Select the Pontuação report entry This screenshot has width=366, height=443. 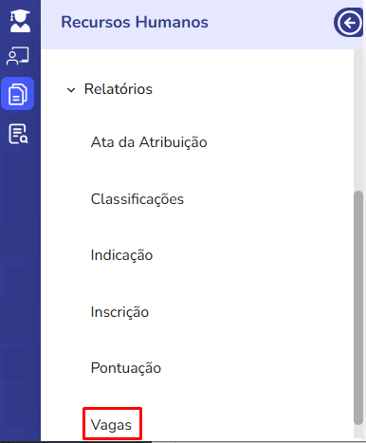point(126,368)
